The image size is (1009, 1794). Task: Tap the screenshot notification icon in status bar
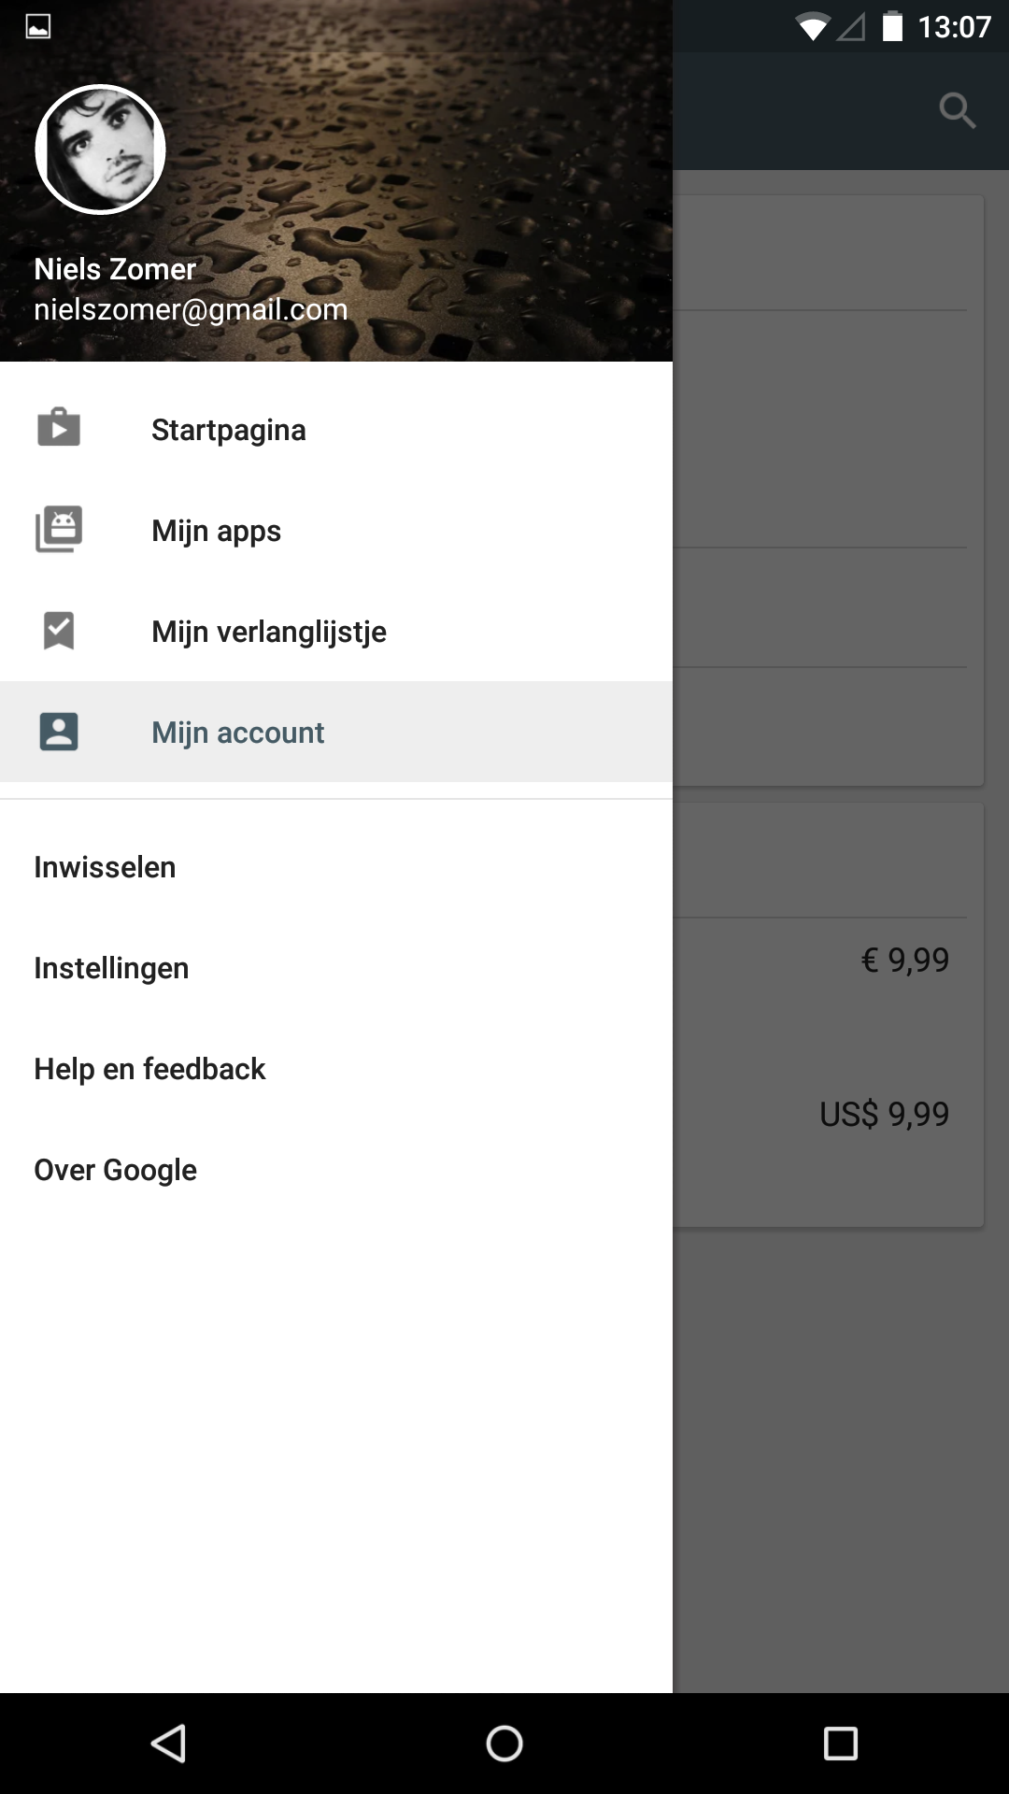(38, 26)
